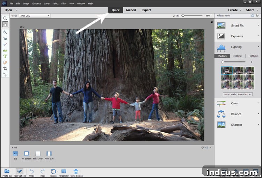Reset adjustments using panel reset icon
This screenshot has height=178, width=262.
(x=253, y=15)
